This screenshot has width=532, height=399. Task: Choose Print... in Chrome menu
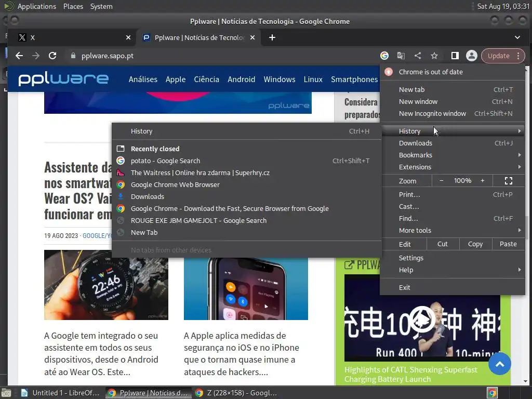pyautogui.click(x=453, y=194)
